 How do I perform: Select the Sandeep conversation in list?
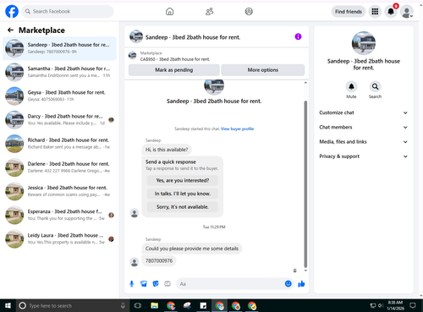(59, 48)
